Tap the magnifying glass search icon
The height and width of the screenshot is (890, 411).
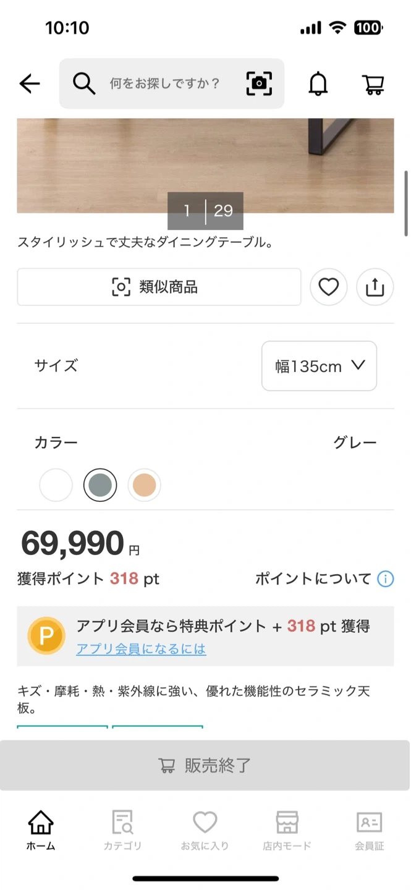point(84,83)
